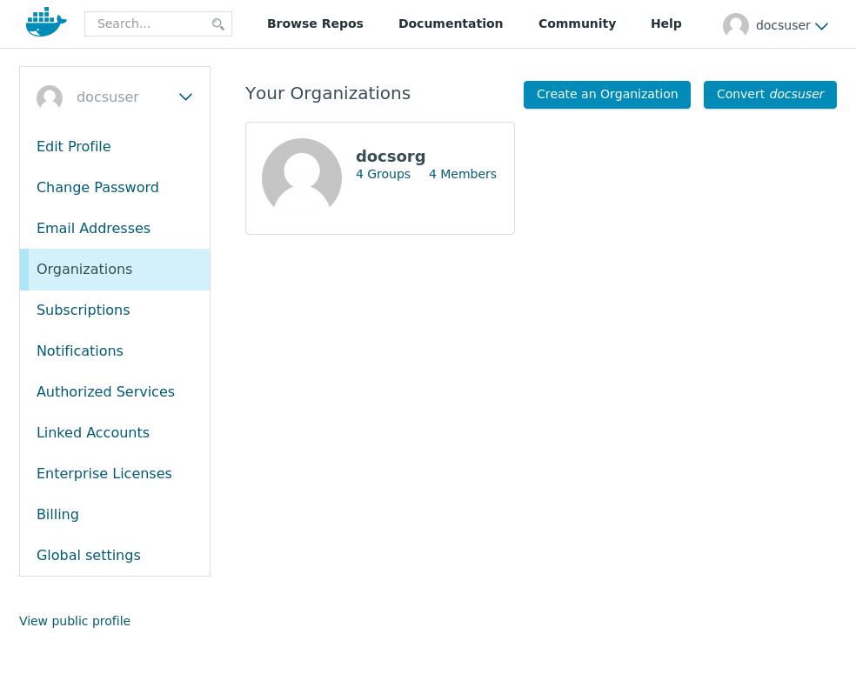Click the Create an Organization button
The height and width of the screenshot is (694, 856).
(607, 95)
